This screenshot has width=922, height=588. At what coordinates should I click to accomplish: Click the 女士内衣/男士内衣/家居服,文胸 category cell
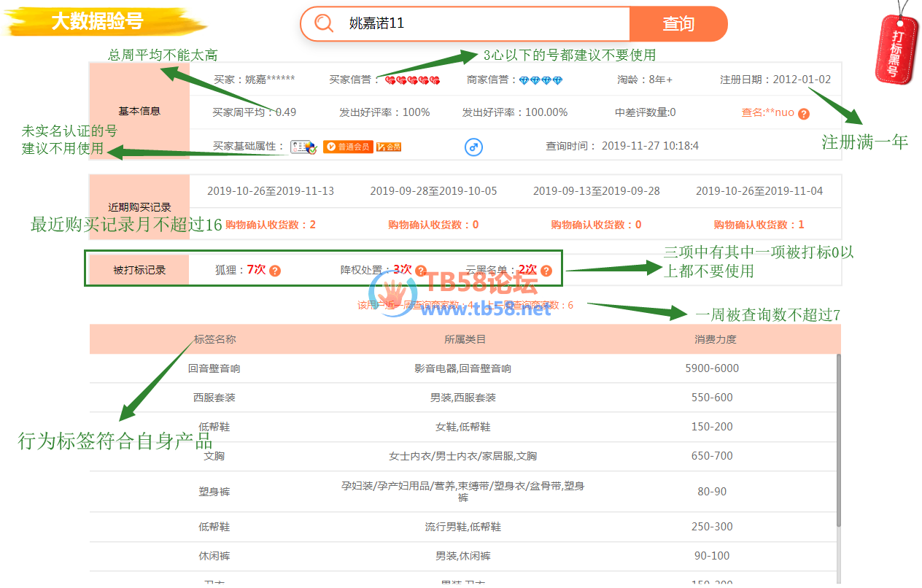click(x=463, y=456)
